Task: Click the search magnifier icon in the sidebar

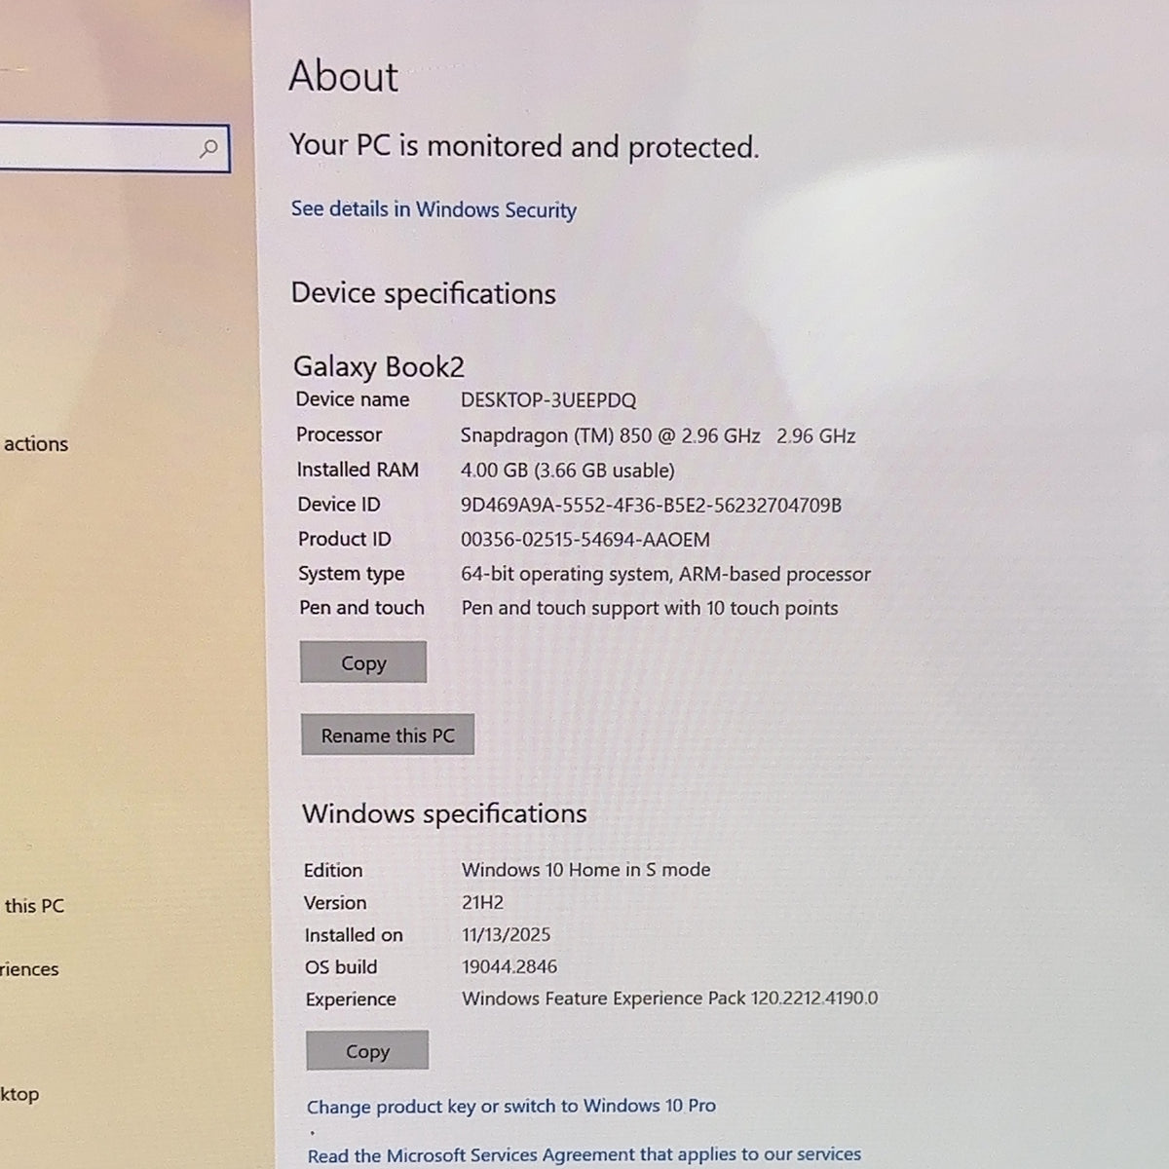Action: [x=208, y=149]
